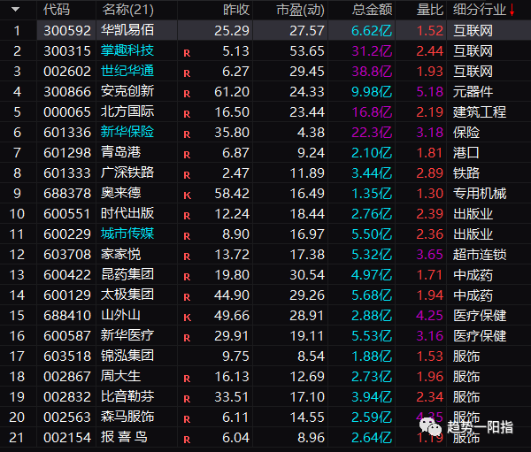Click volume ratio 5.18
531x452 pixels.
point(430,92)
